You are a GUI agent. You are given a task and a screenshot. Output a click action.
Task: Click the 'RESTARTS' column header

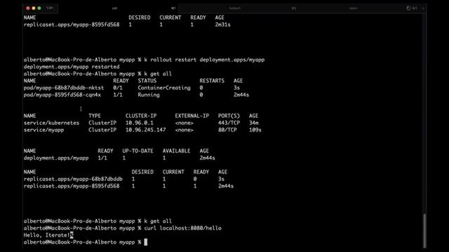[x=212, y=81]
